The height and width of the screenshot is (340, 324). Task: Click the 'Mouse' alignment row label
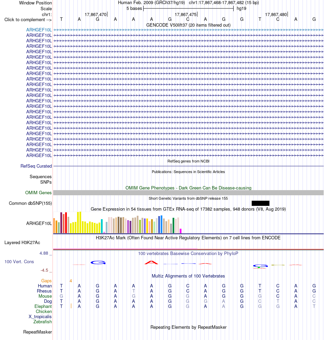45,296
